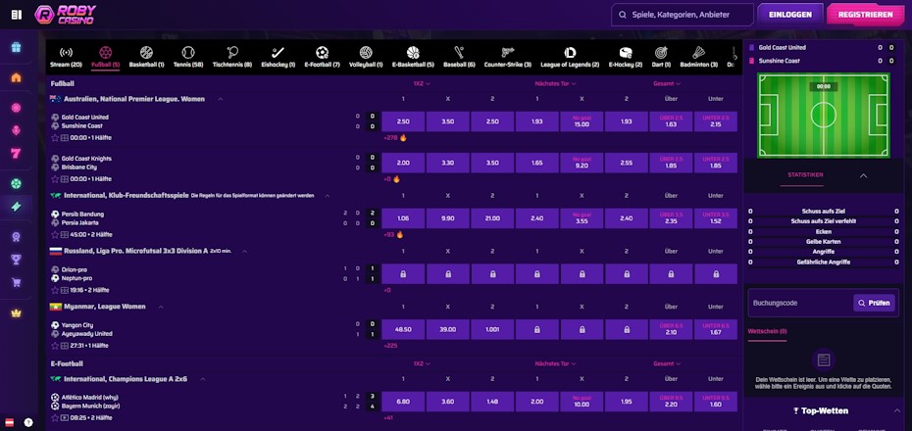Star the Persib Bandung vs Persia Jakarta match

tap(55, 235)
